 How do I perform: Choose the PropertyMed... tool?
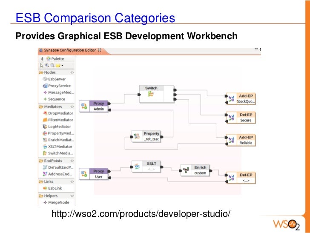coord(58,133)
